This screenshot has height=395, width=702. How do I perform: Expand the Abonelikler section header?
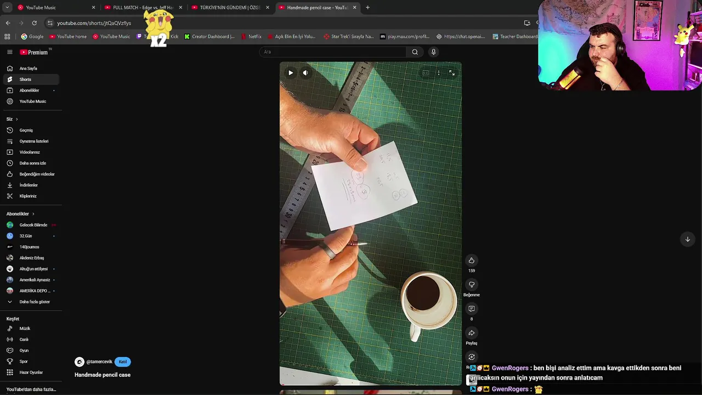click(20, 214)
